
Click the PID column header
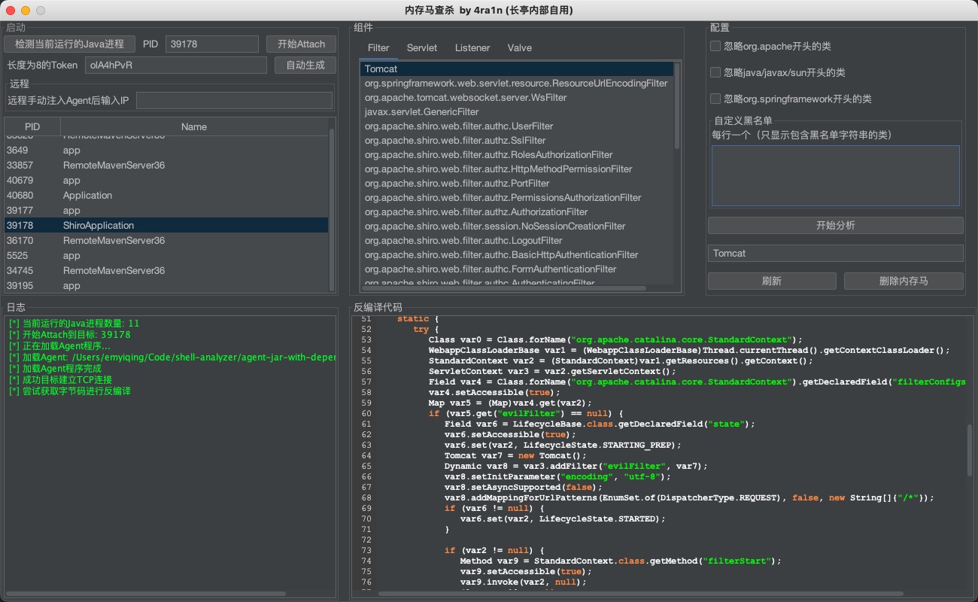tap(32, 126)
